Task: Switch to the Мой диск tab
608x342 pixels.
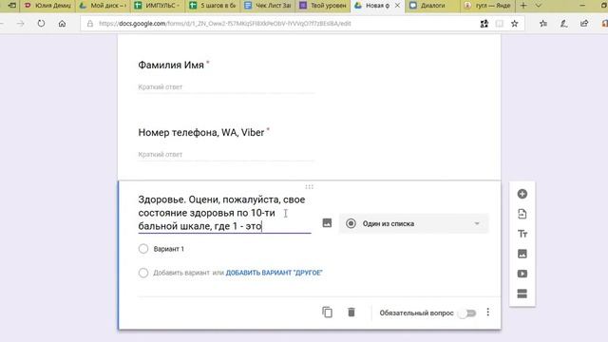Action: (x=104, y=6)
